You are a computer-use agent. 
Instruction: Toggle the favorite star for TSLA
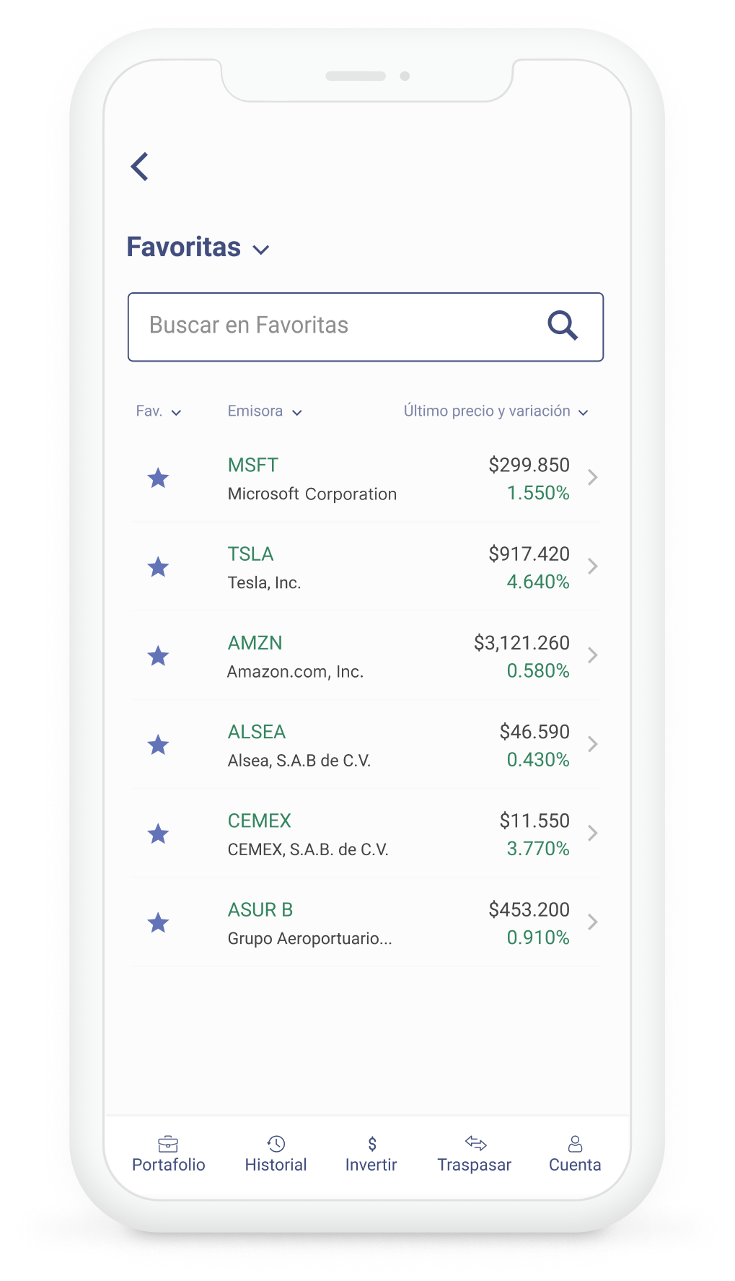point(158,567)
